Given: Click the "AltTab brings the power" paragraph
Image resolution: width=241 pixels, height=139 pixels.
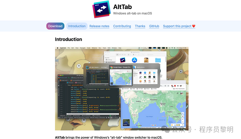Looking at the screenshot, I should pos(108,137).
